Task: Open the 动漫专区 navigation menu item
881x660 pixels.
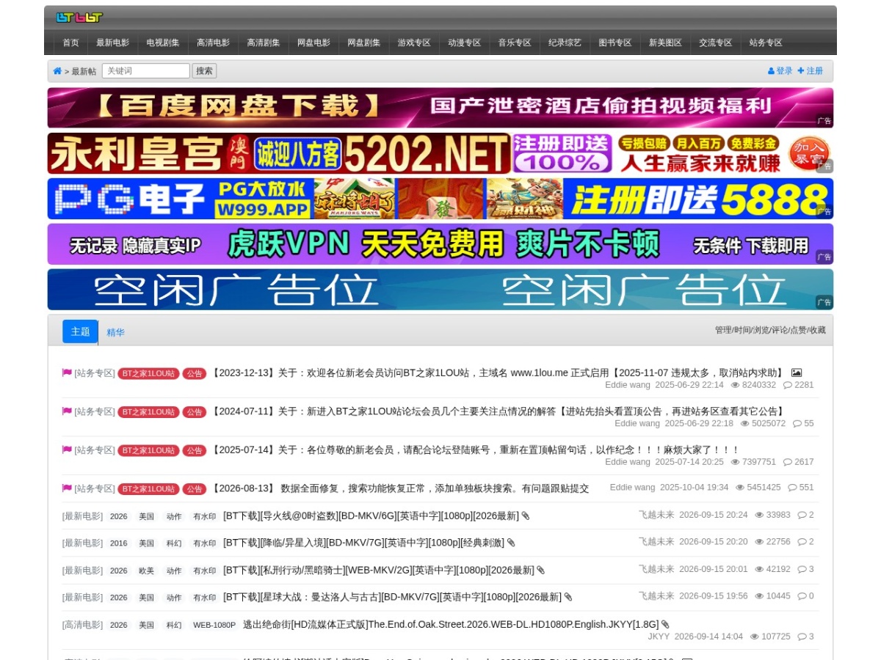Action: pyautogui.click(x=464, y=43)
